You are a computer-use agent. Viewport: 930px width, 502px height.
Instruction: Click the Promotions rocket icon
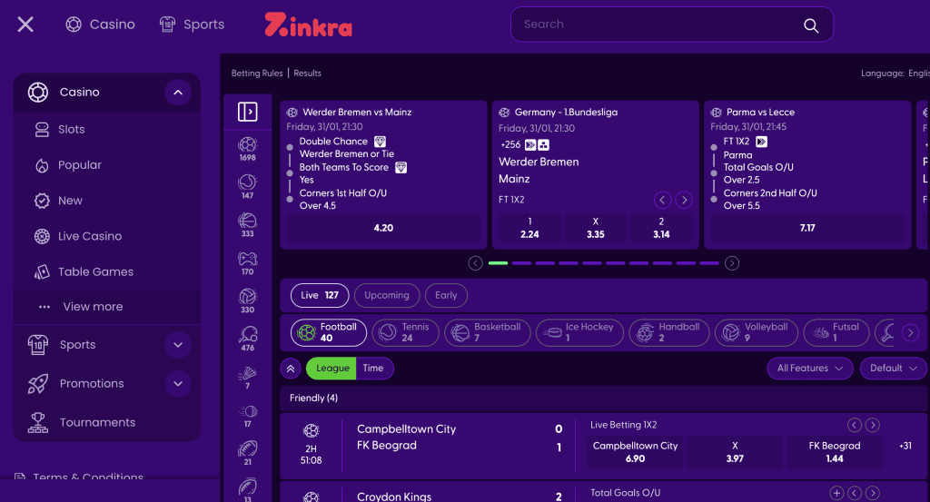pos(38,383)
